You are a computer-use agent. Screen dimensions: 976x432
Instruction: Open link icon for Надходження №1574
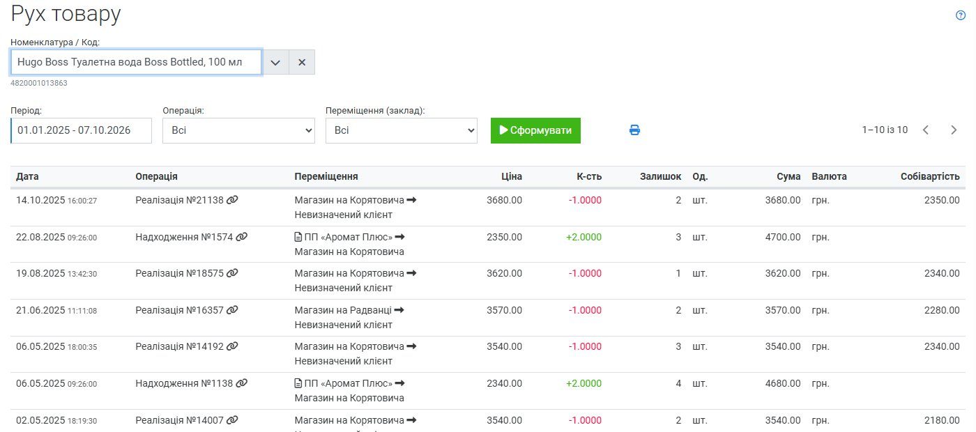(x=242, y=237)
